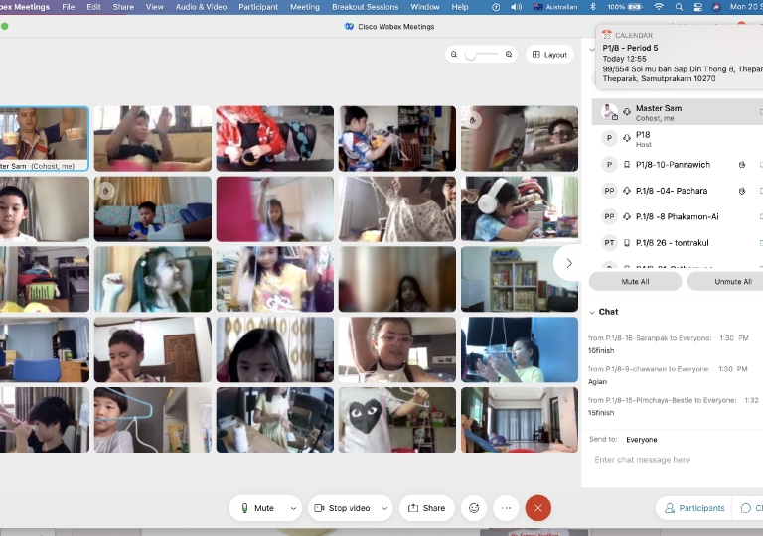Screen dimensions: 763x536
Task: Open the Participant menu
Action: (x=258, y=7)
